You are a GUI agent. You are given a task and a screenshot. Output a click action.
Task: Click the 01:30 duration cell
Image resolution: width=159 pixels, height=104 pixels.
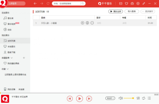tap(150, 23)
